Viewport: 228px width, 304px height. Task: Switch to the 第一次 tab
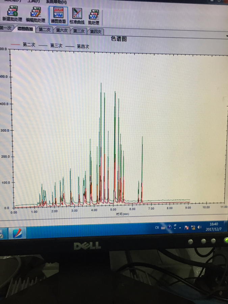pos(6,28)
